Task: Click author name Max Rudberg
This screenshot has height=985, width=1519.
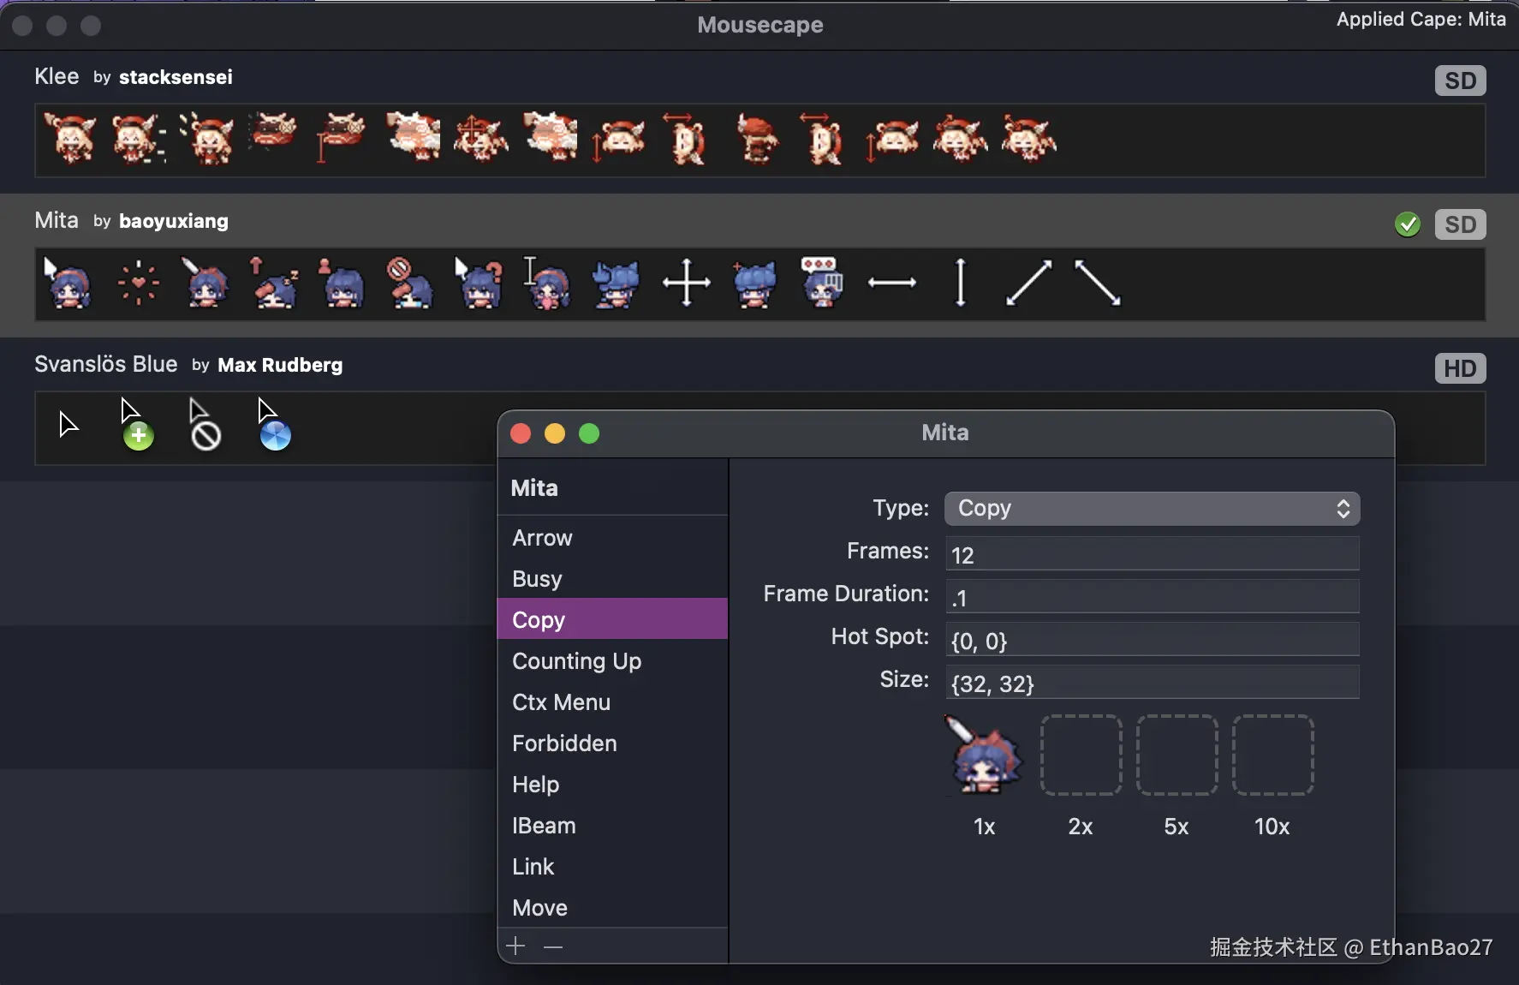Action: (x=280, y=365)
